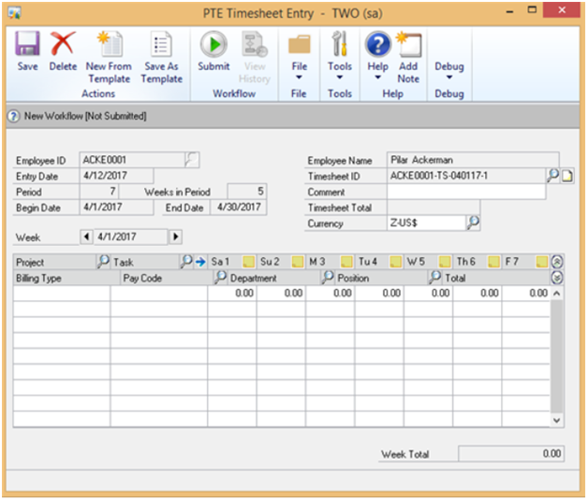Go to next week arrow
This screenshot has width=588, height=502.
(175, 237)
